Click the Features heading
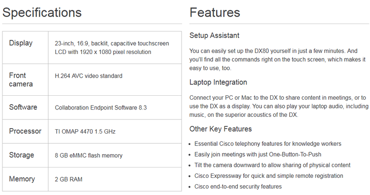Screen dimensions: 370x195 click(x=215, y=12)
